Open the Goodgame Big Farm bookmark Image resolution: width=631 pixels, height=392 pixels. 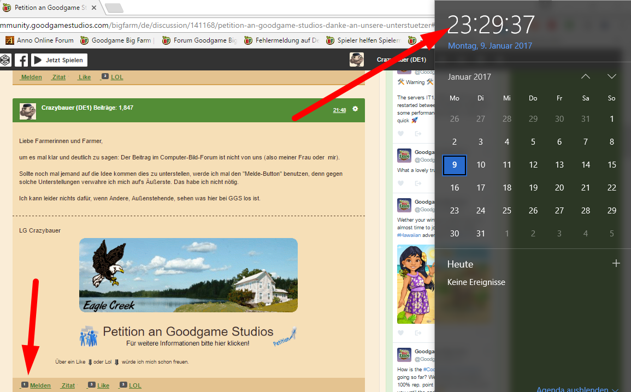(x=116, y=40)
